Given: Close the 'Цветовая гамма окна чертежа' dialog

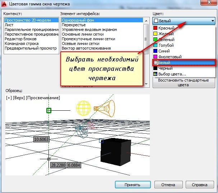Looking at the screenshot, I should coord(209,3).
